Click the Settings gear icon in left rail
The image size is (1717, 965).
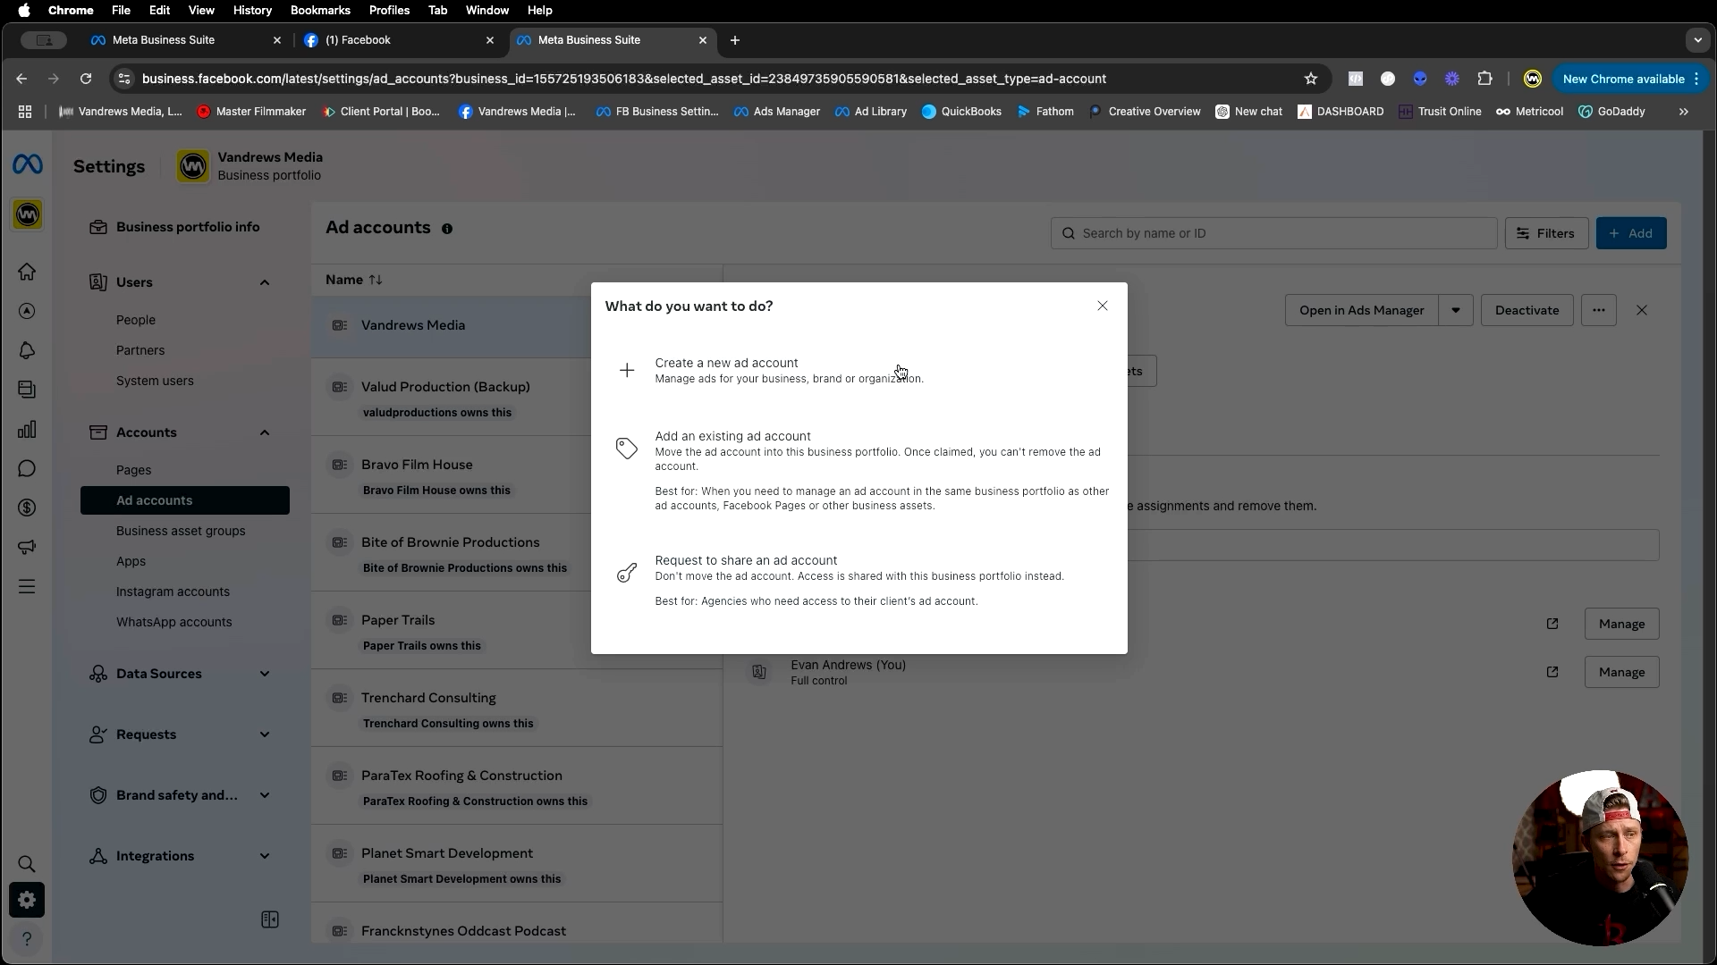tap(27, 900)
